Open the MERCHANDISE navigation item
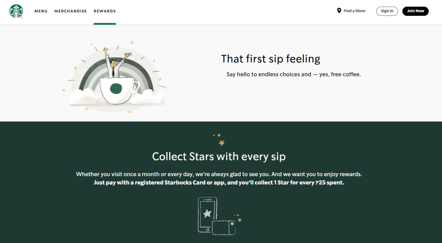The image size is (442, 243). pyautogui.click(x=71, y=11)
